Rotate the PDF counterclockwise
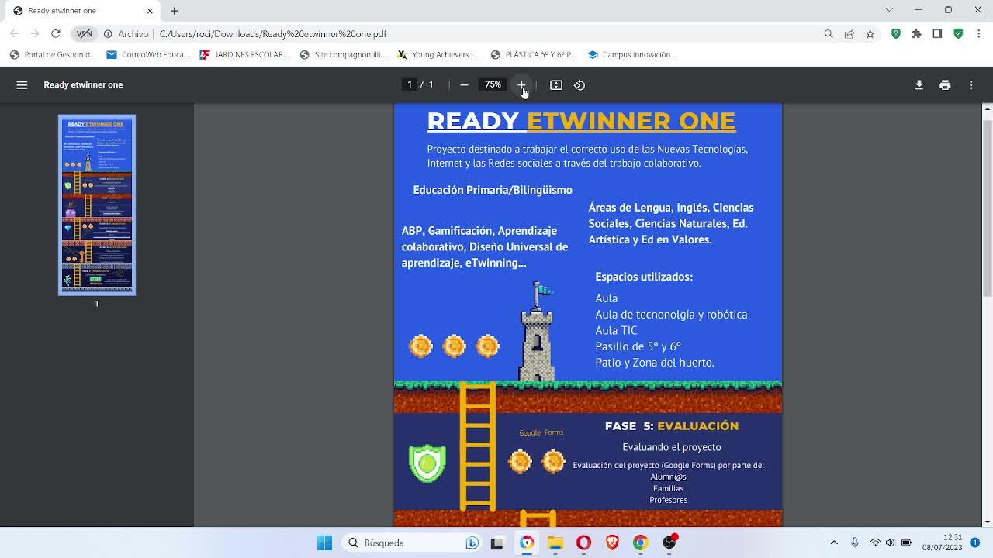The width and height of the screenshot is (993, 558). click(580, 85)
